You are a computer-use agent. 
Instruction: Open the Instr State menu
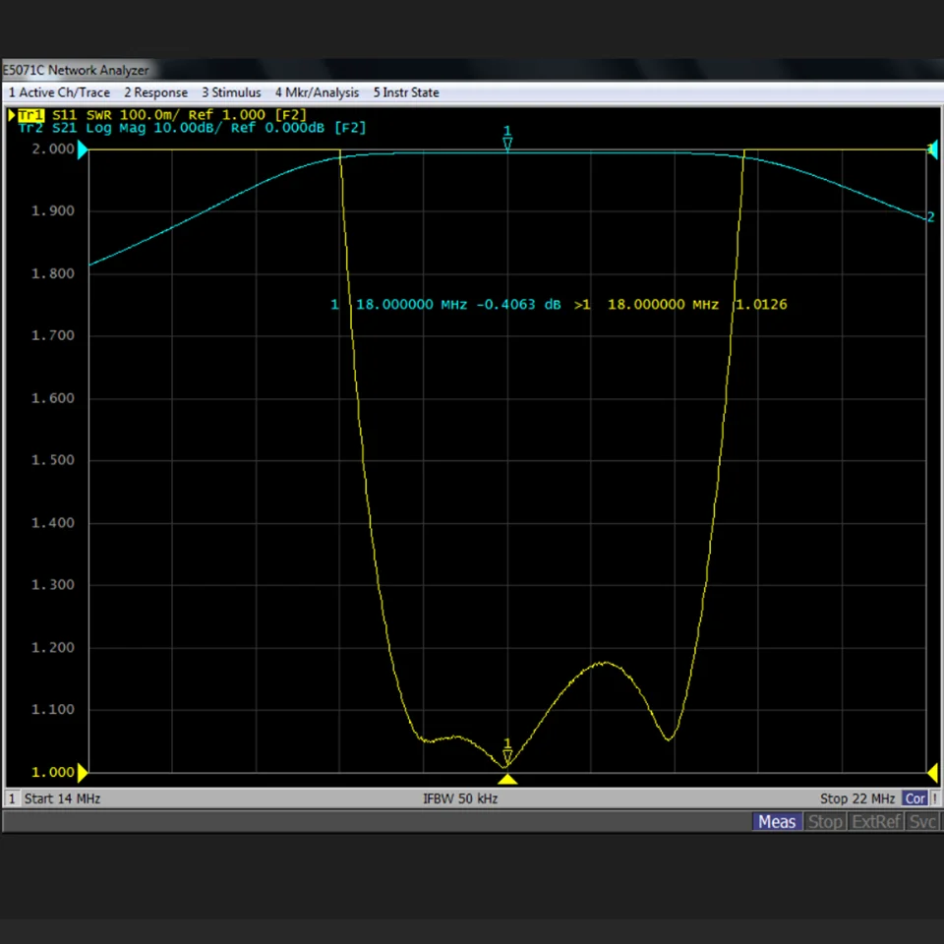coord(406,92)
